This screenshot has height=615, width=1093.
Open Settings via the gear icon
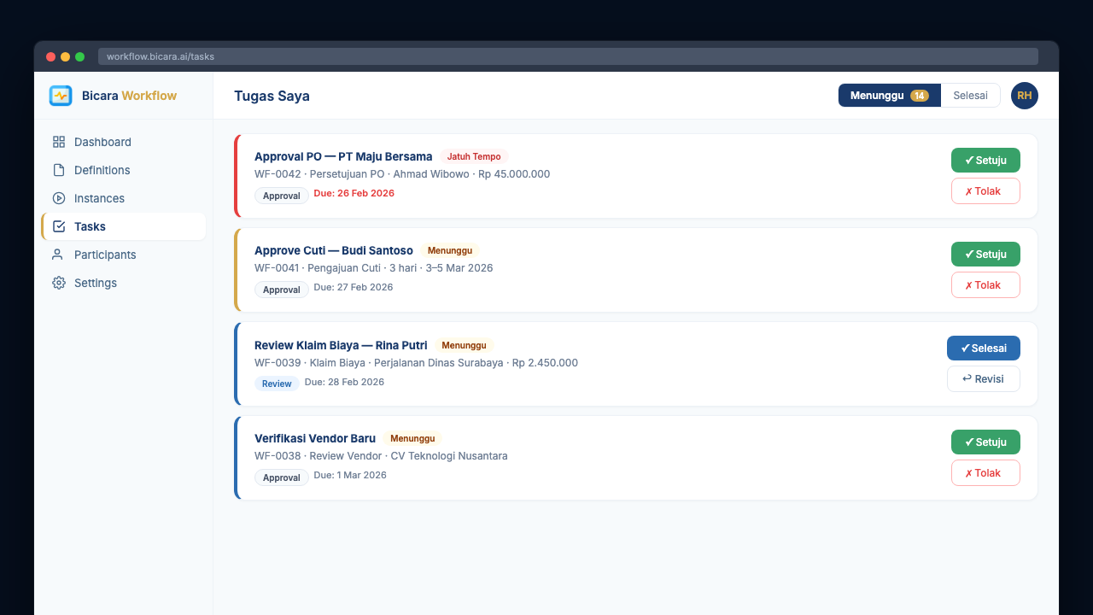click(x=58, y=283)
